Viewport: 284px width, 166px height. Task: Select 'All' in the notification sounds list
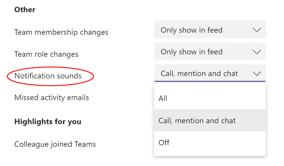210,98
